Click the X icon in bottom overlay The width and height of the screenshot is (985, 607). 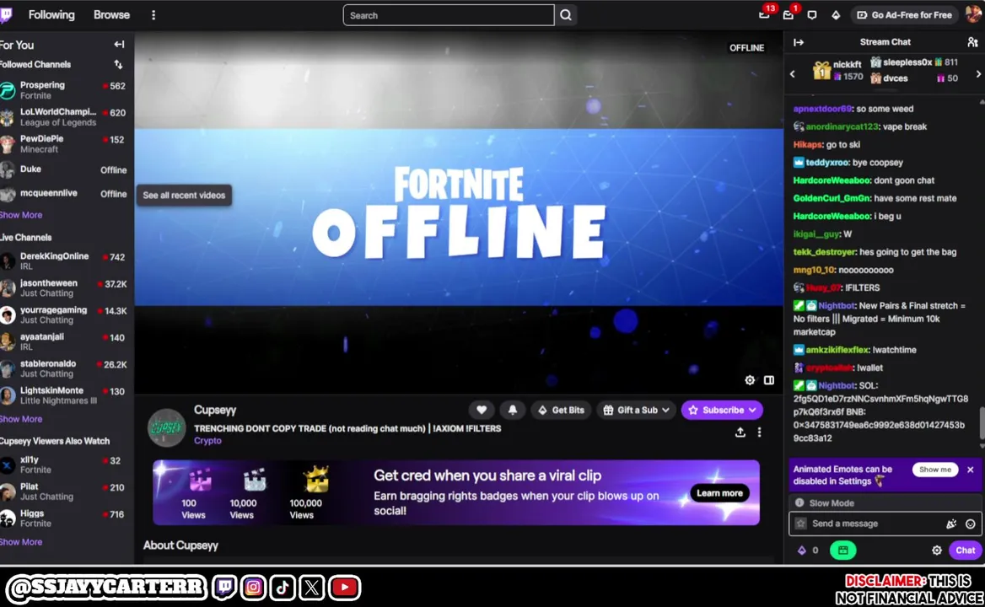[x=311, y=587]
